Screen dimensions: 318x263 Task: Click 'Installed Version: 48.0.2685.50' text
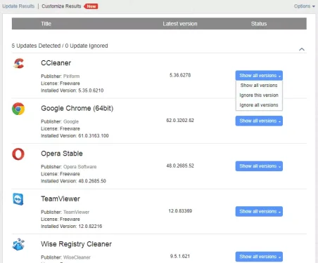[x=73, y=181]
